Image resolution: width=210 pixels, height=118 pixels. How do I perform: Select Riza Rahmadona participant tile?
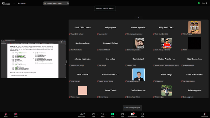[x=195, y=59]
